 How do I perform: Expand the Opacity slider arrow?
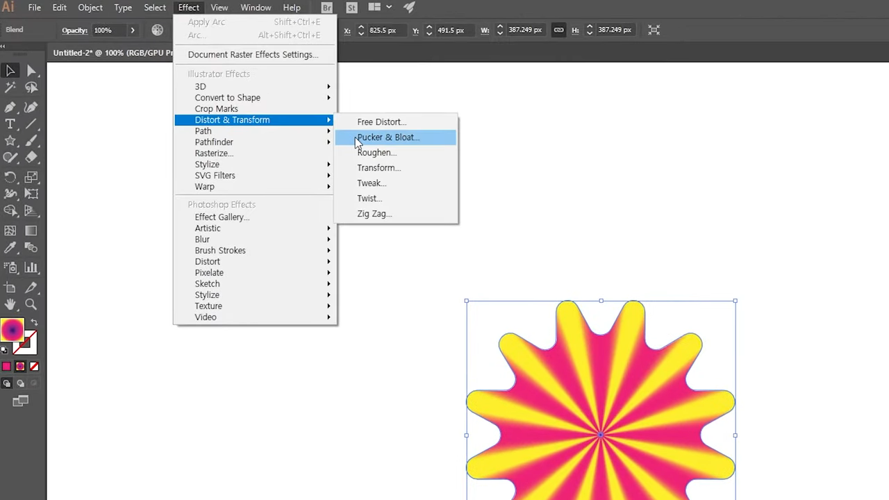(x=132, y=30)
